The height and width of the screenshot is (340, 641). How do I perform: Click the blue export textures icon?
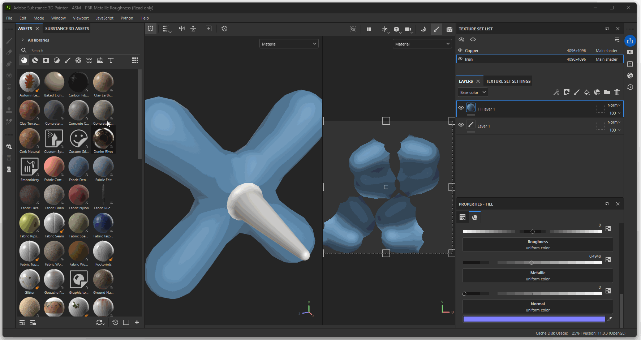[x=630, y=41]
